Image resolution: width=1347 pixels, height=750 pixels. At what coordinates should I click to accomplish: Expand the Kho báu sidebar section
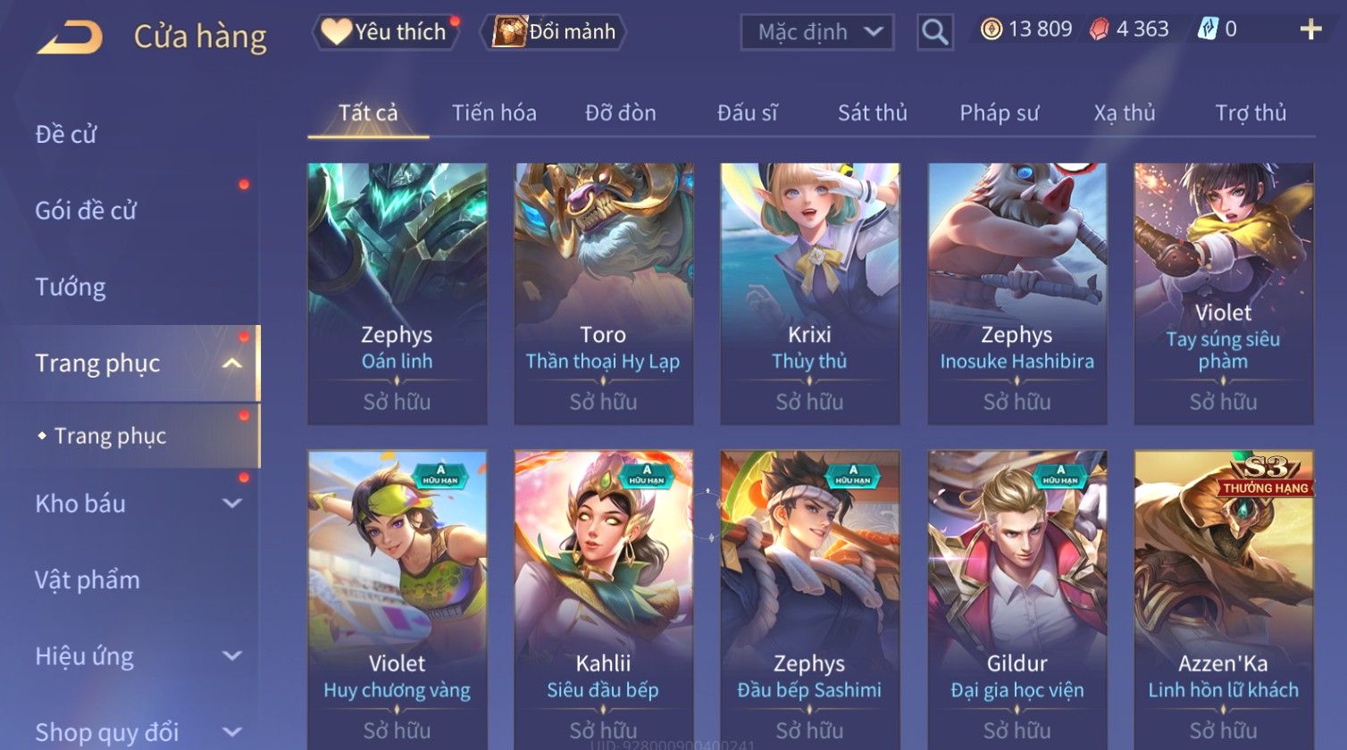point(231,504)
